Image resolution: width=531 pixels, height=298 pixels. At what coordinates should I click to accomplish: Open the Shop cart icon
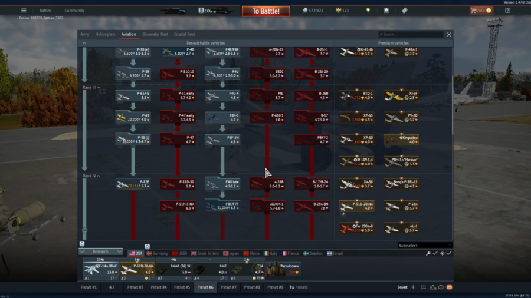coord(474,11)
